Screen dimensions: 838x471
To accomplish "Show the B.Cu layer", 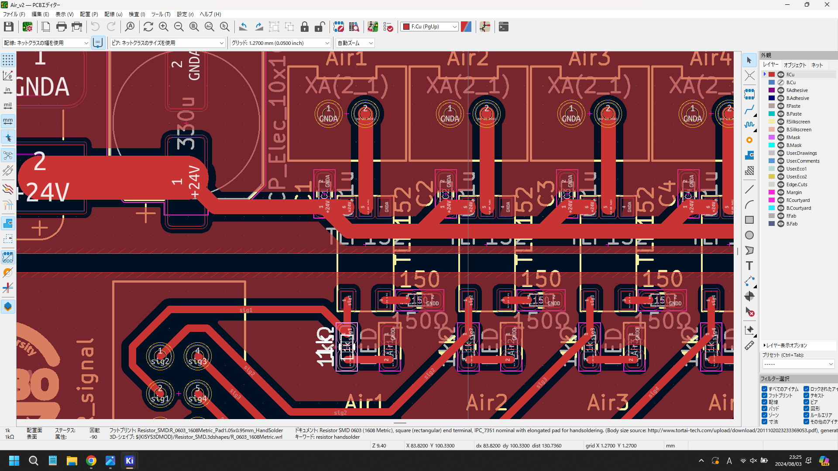I will (781, 82).
